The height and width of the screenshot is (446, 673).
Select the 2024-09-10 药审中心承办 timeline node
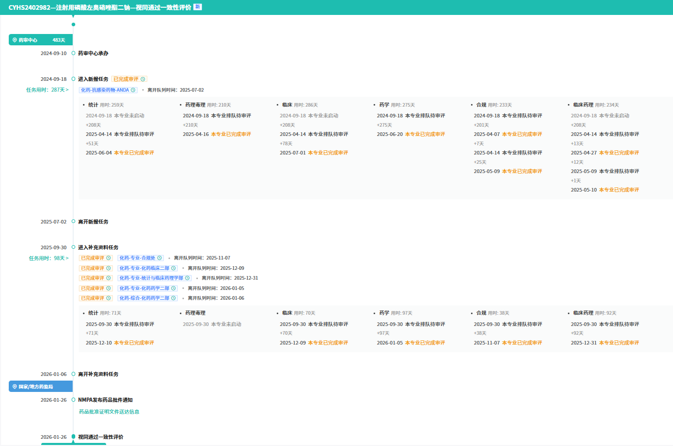(73, 54)
